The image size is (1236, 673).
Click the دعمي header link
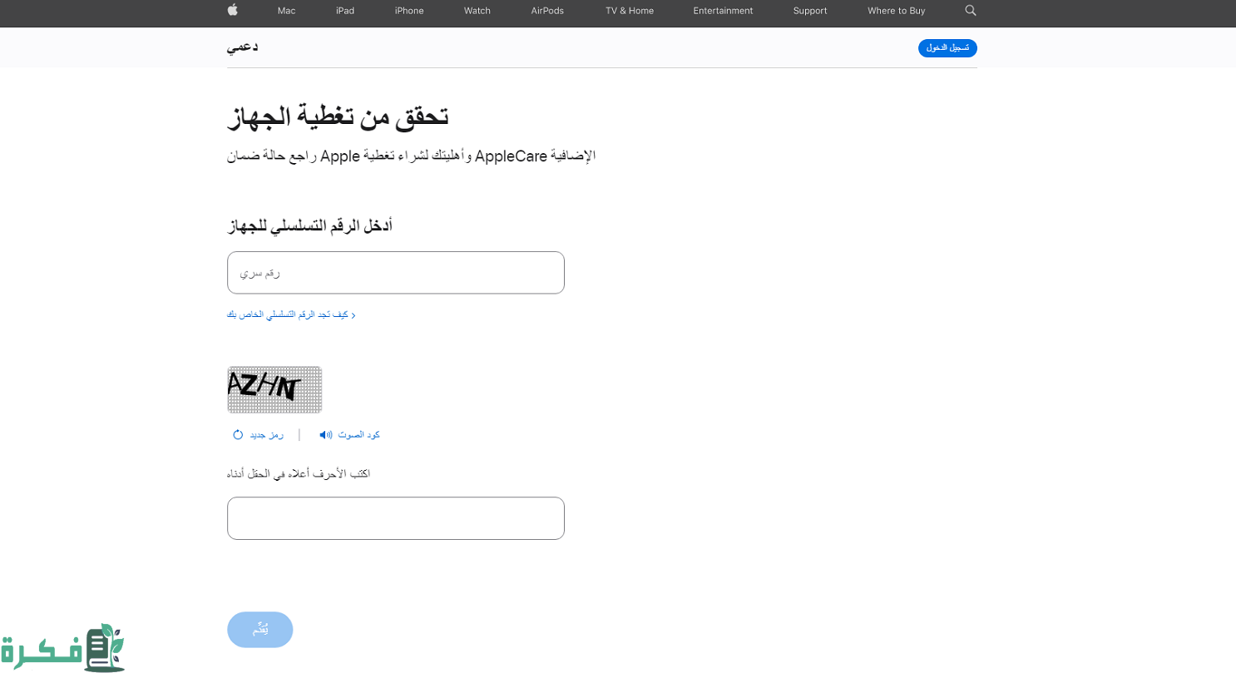tap(242, 47)
